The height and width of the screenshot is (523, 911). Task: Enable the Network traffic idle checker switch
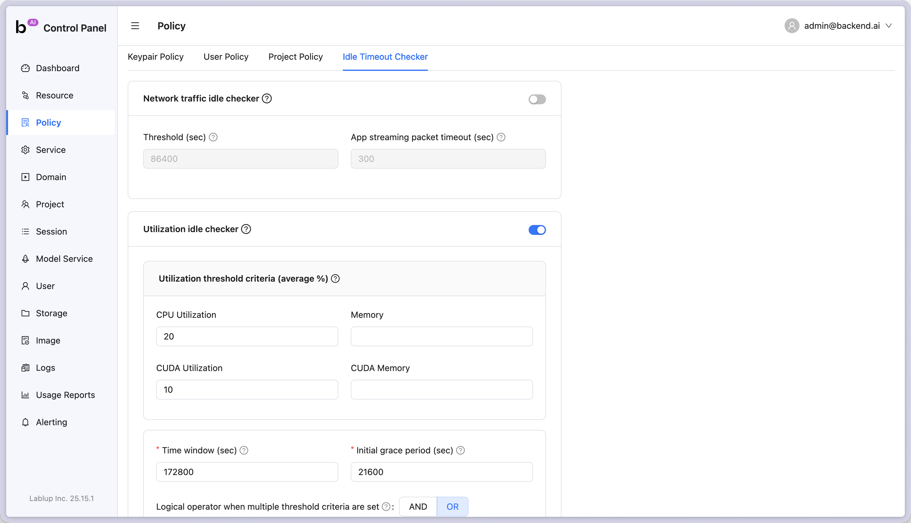(537, 99)
